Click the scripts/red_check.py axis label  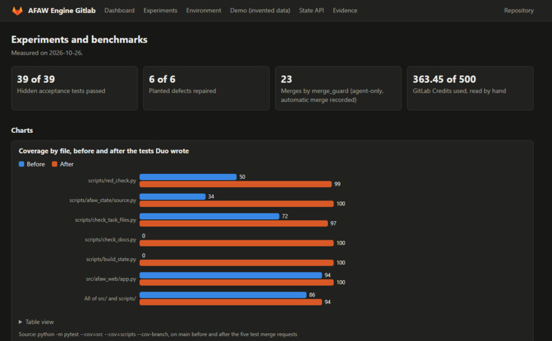[x=112, y=181]
